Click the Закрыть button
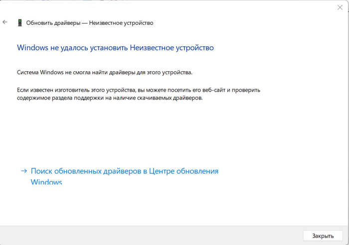 click(323, 236)
